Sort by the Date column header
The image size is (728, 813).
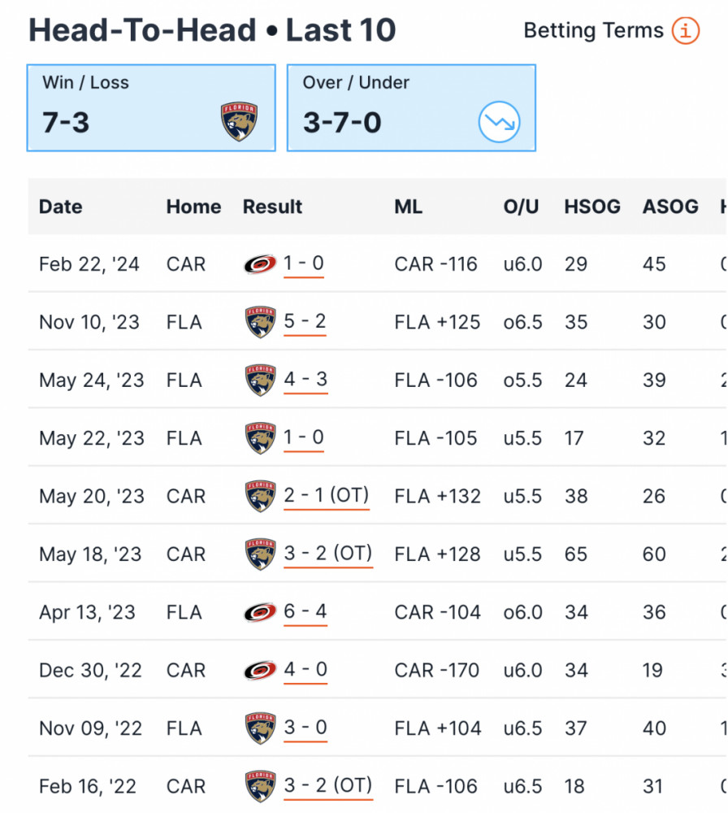pos(61,207)
